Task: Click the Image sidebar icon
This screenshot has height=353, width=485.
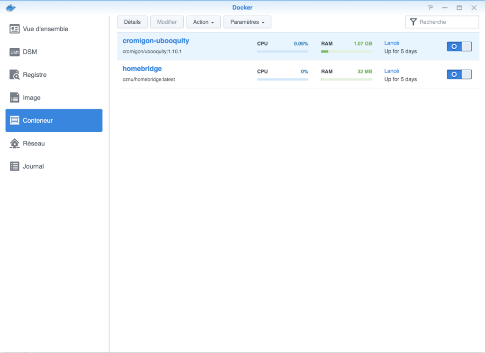Action: (x=15, y=98)
